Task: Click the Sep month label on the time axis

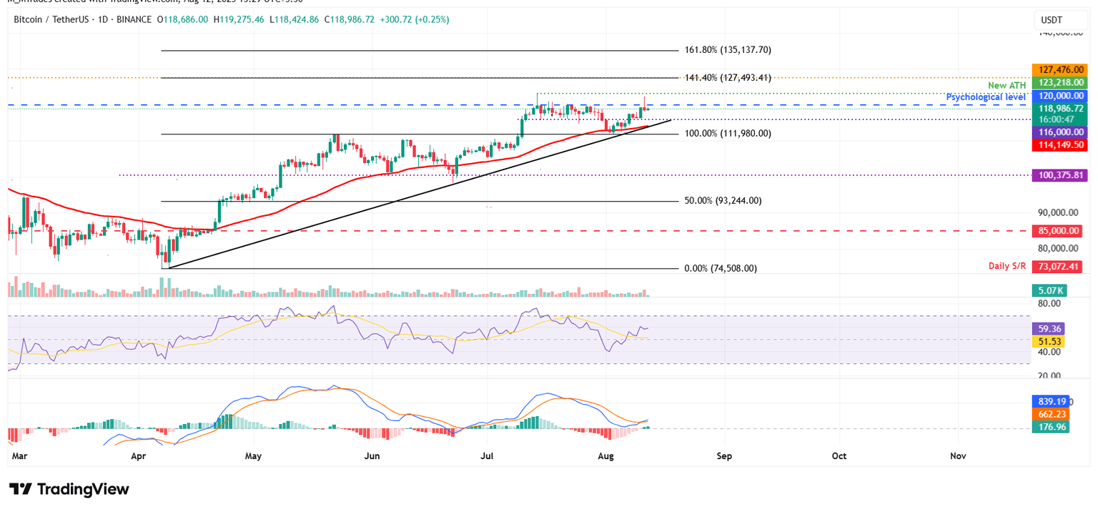Action: tap(724, 456)
